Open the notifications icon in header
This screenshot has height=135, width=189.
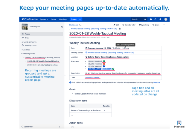[x=160, y=19]
